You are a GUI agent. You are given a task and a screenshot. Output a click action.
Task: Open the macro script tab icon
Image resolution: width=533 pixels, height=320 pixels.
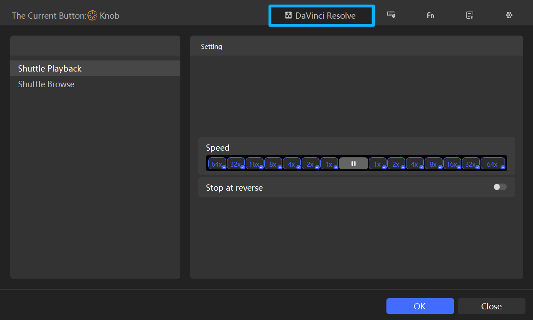[469, 15]
